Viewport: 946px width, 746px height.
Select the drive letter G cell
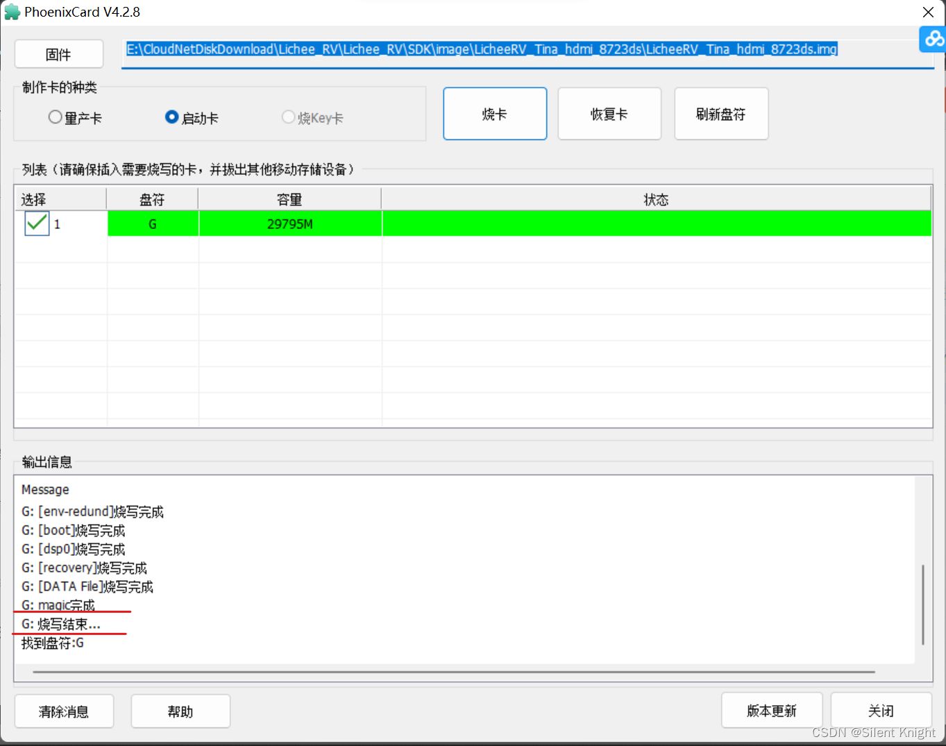(x=153, y=223)
